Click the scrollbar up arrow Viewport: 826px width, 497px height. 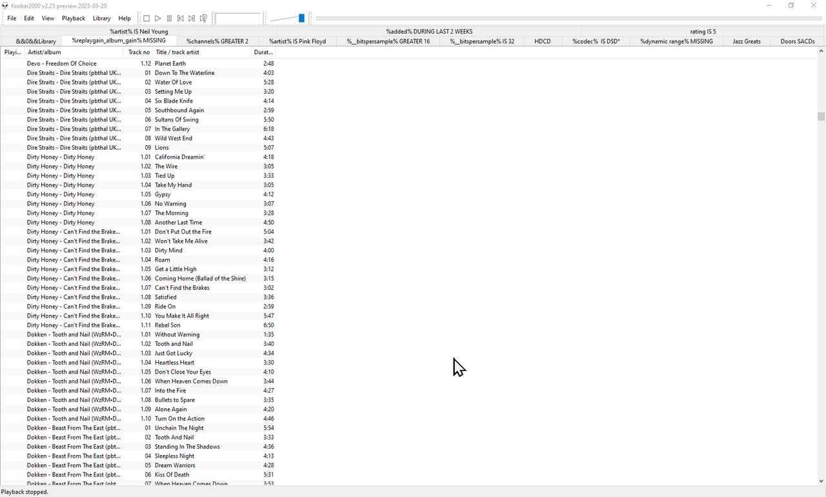[821, 51]
